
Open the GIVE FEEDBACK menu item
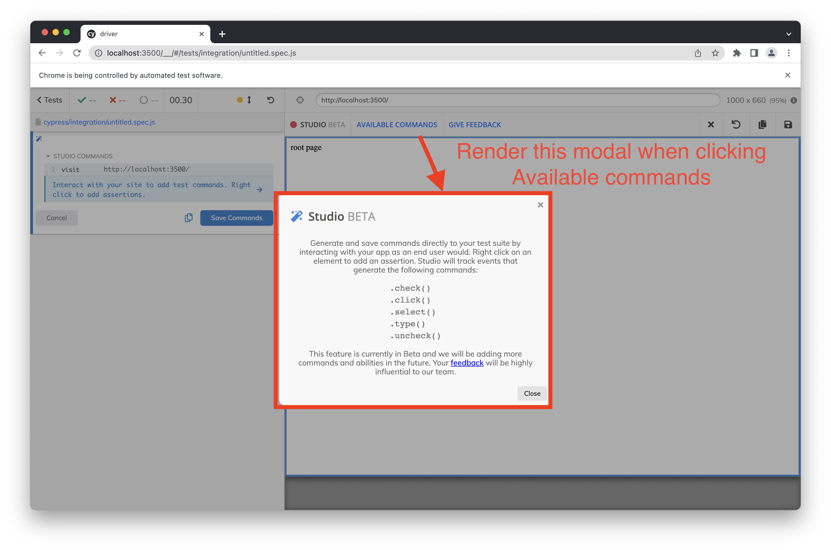pyautogui.click(x=475, y=125)
